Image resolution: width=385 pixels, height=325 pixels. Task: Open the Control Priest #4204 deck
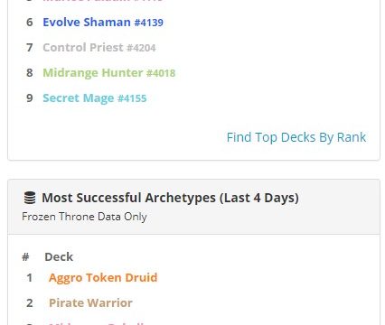click(x=99, y=48)
